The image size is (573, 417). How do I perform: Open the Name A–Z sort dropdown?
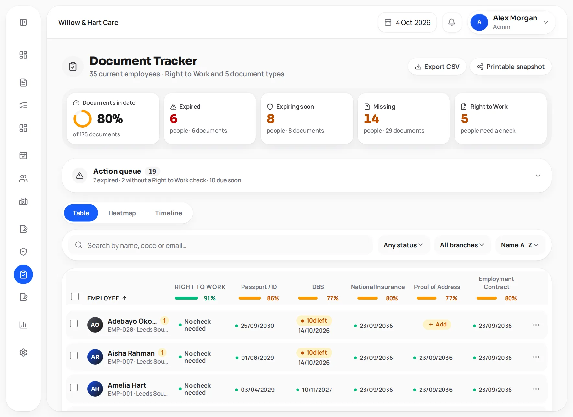(520, 245)
